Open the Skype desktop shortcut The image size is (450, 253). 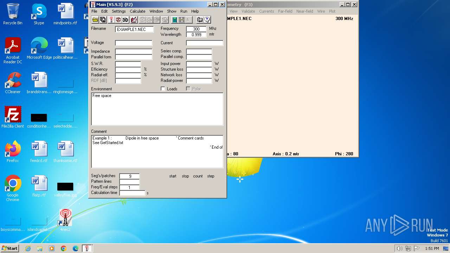[x=39, y=14]
